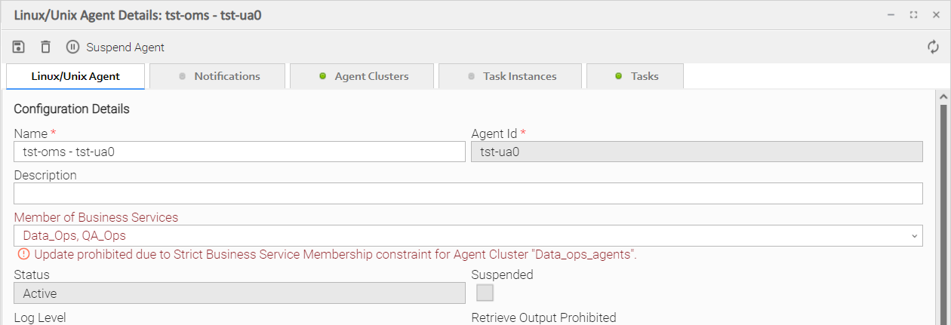Viewport: 951px width, 325px height.
Task: Click the Suspend Agent pause icon
Action: tap(72, 47)
